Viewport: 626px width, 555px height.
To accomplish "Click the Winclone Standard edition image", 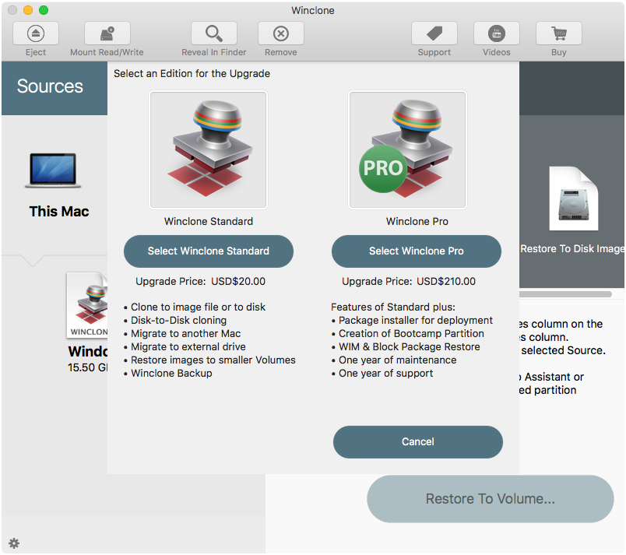I will (208, 149).
